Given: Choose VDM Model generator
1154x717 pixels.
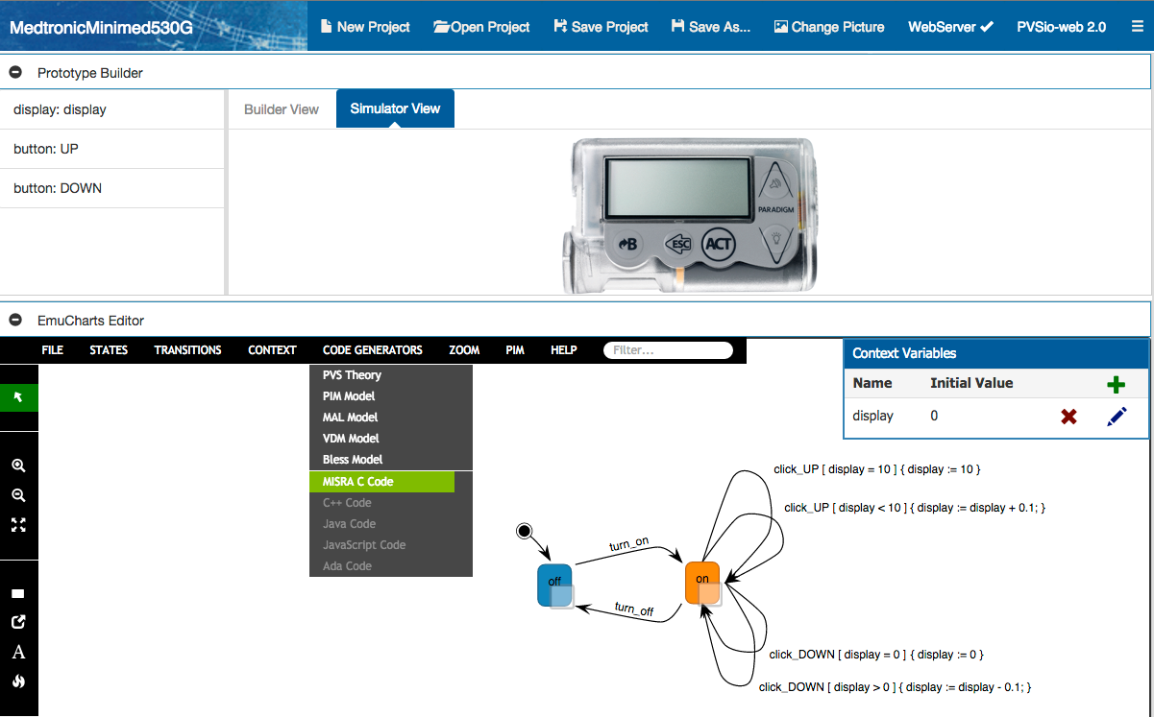Looking at the screenshot, I should click(391, 439).
